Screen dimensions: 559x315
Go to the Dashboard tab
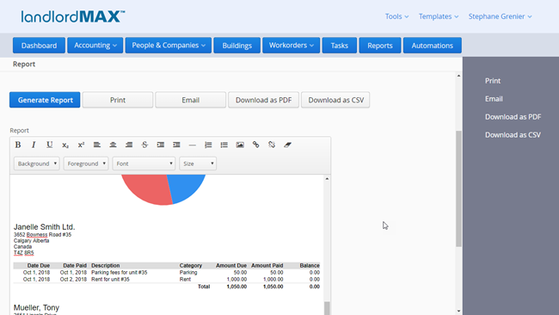pyautogui.click(x=39, y=46)
